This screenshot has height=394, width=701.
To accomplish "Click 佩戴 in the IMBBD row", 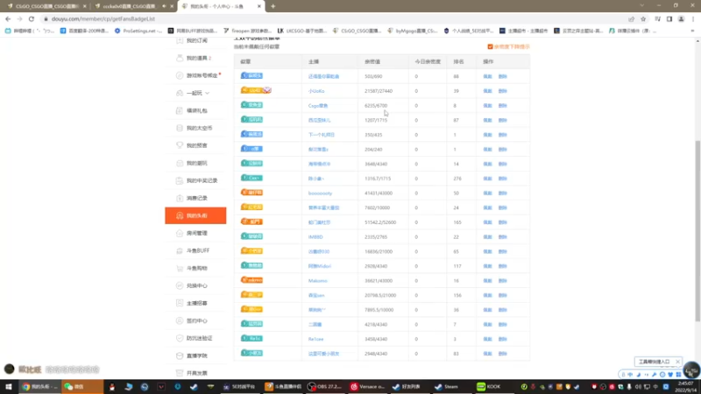I will coord(487,236).
